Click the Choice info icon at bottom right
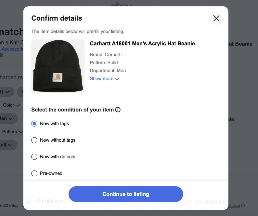The height and width of the screenshot is (216, 258). coord(243,205)
